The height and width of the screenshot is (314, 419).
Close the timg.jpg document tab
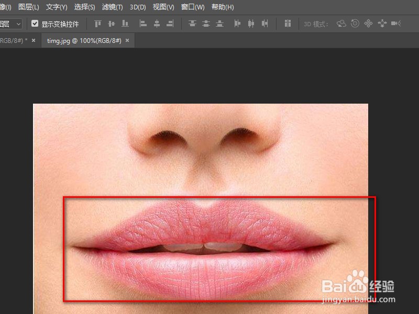point(127,40)
